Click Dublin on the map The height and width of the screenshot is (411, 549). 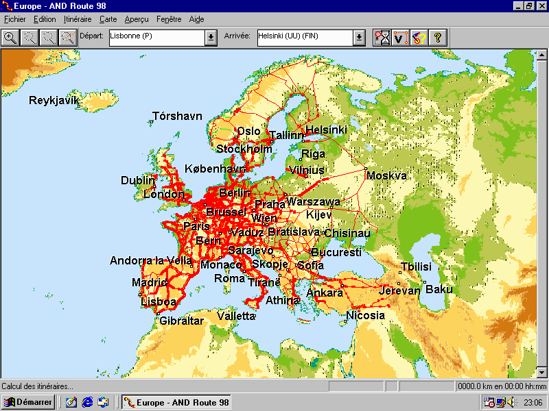[138, 180]
